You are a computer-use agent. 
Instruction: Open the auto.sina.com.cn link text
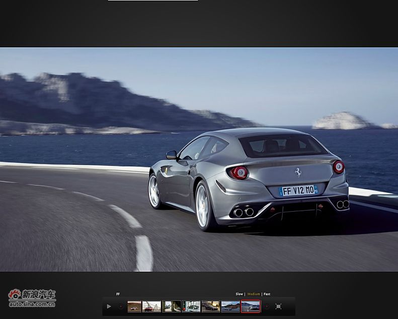coord(32,304)
